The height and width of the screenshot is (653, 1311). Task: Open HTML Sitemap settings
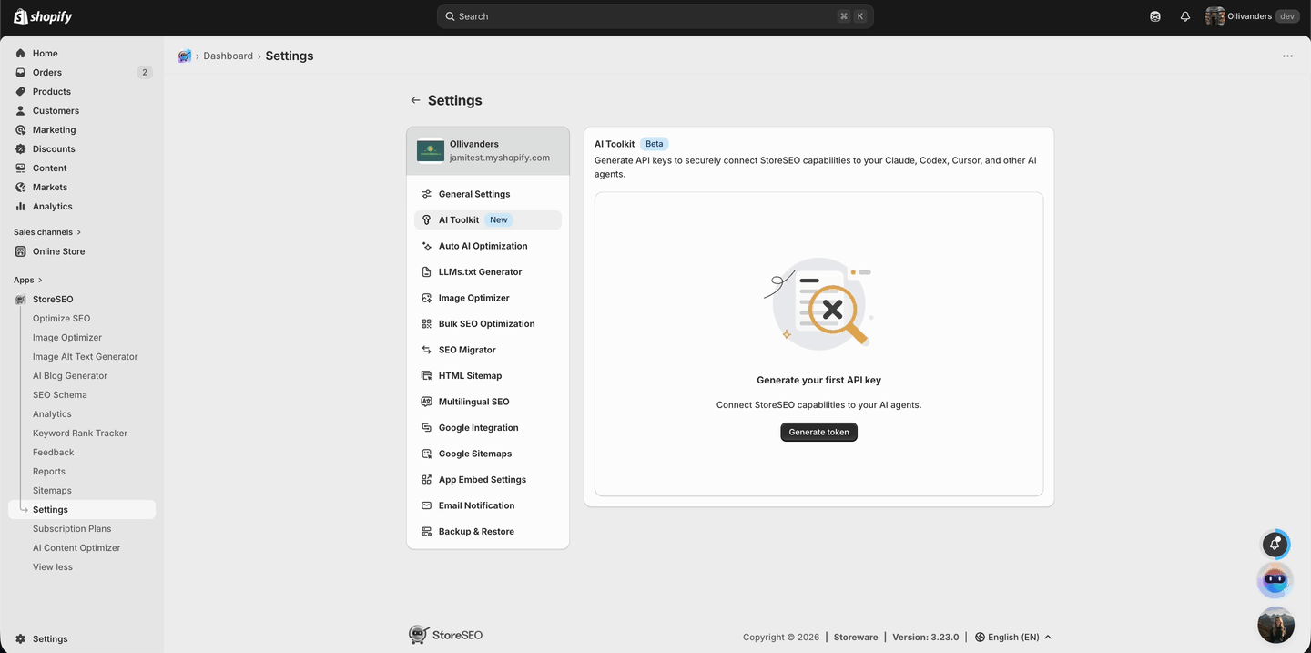[x=488, y=375]
